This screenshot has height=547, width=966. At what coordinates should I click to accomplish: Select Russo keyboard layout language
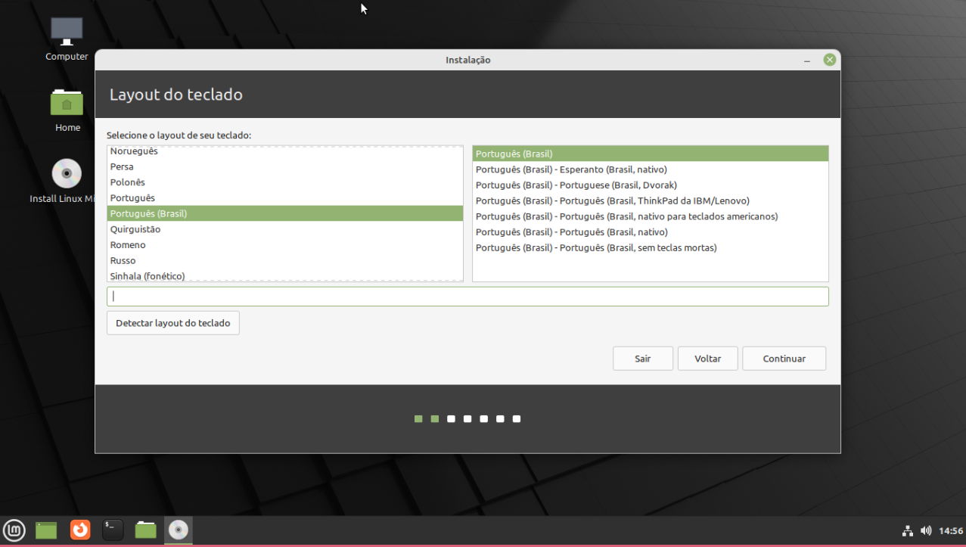click(x=123, y=260)
